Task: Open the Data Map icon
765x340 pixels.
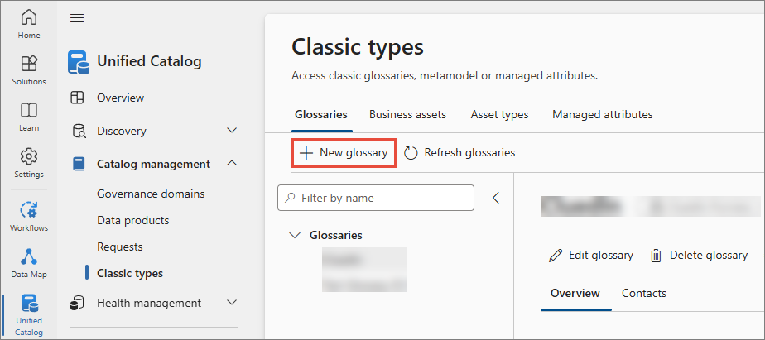Action: click(29, 256)
